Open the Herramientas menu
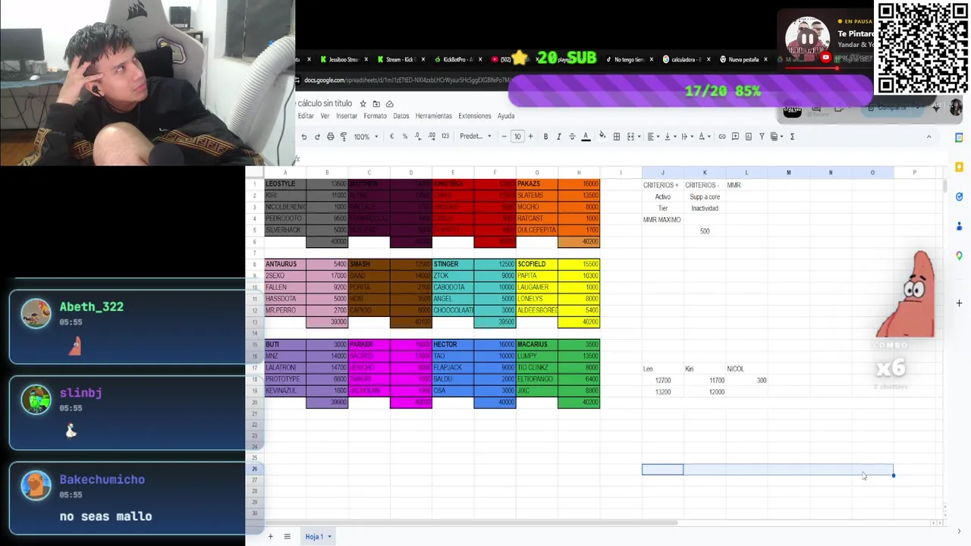Image resolution: width=971 pixels, height=546 pixels. 433,116
